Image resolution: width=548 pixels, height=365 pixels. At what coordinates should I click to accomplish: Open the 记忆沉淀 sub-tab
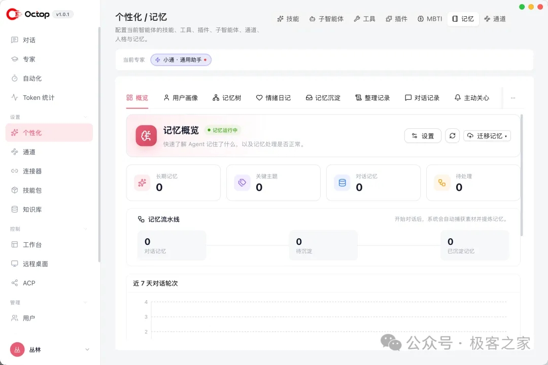(x=323, y=98)
